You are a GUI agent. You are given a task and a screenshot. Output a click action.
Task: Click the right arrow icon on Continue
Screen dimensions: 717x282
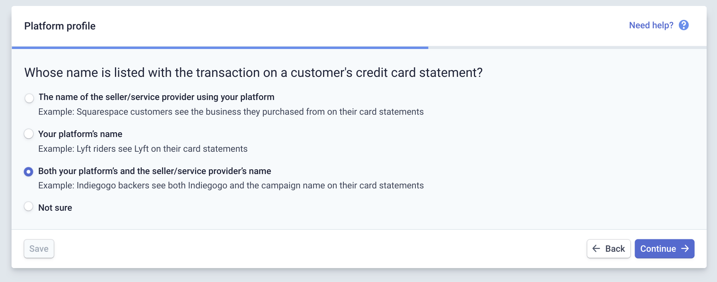[685, 249]
